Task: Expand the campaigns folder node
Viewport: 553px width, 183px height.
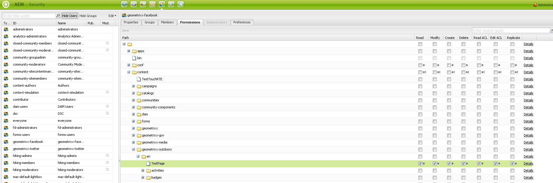Action: point(133,86)
